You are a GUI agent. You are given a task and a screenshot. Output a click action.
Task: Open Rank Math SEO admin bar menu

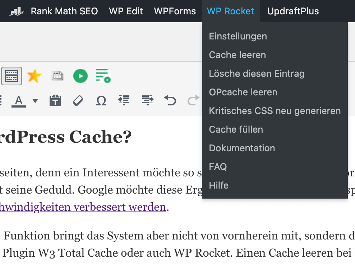coord(64,11)
